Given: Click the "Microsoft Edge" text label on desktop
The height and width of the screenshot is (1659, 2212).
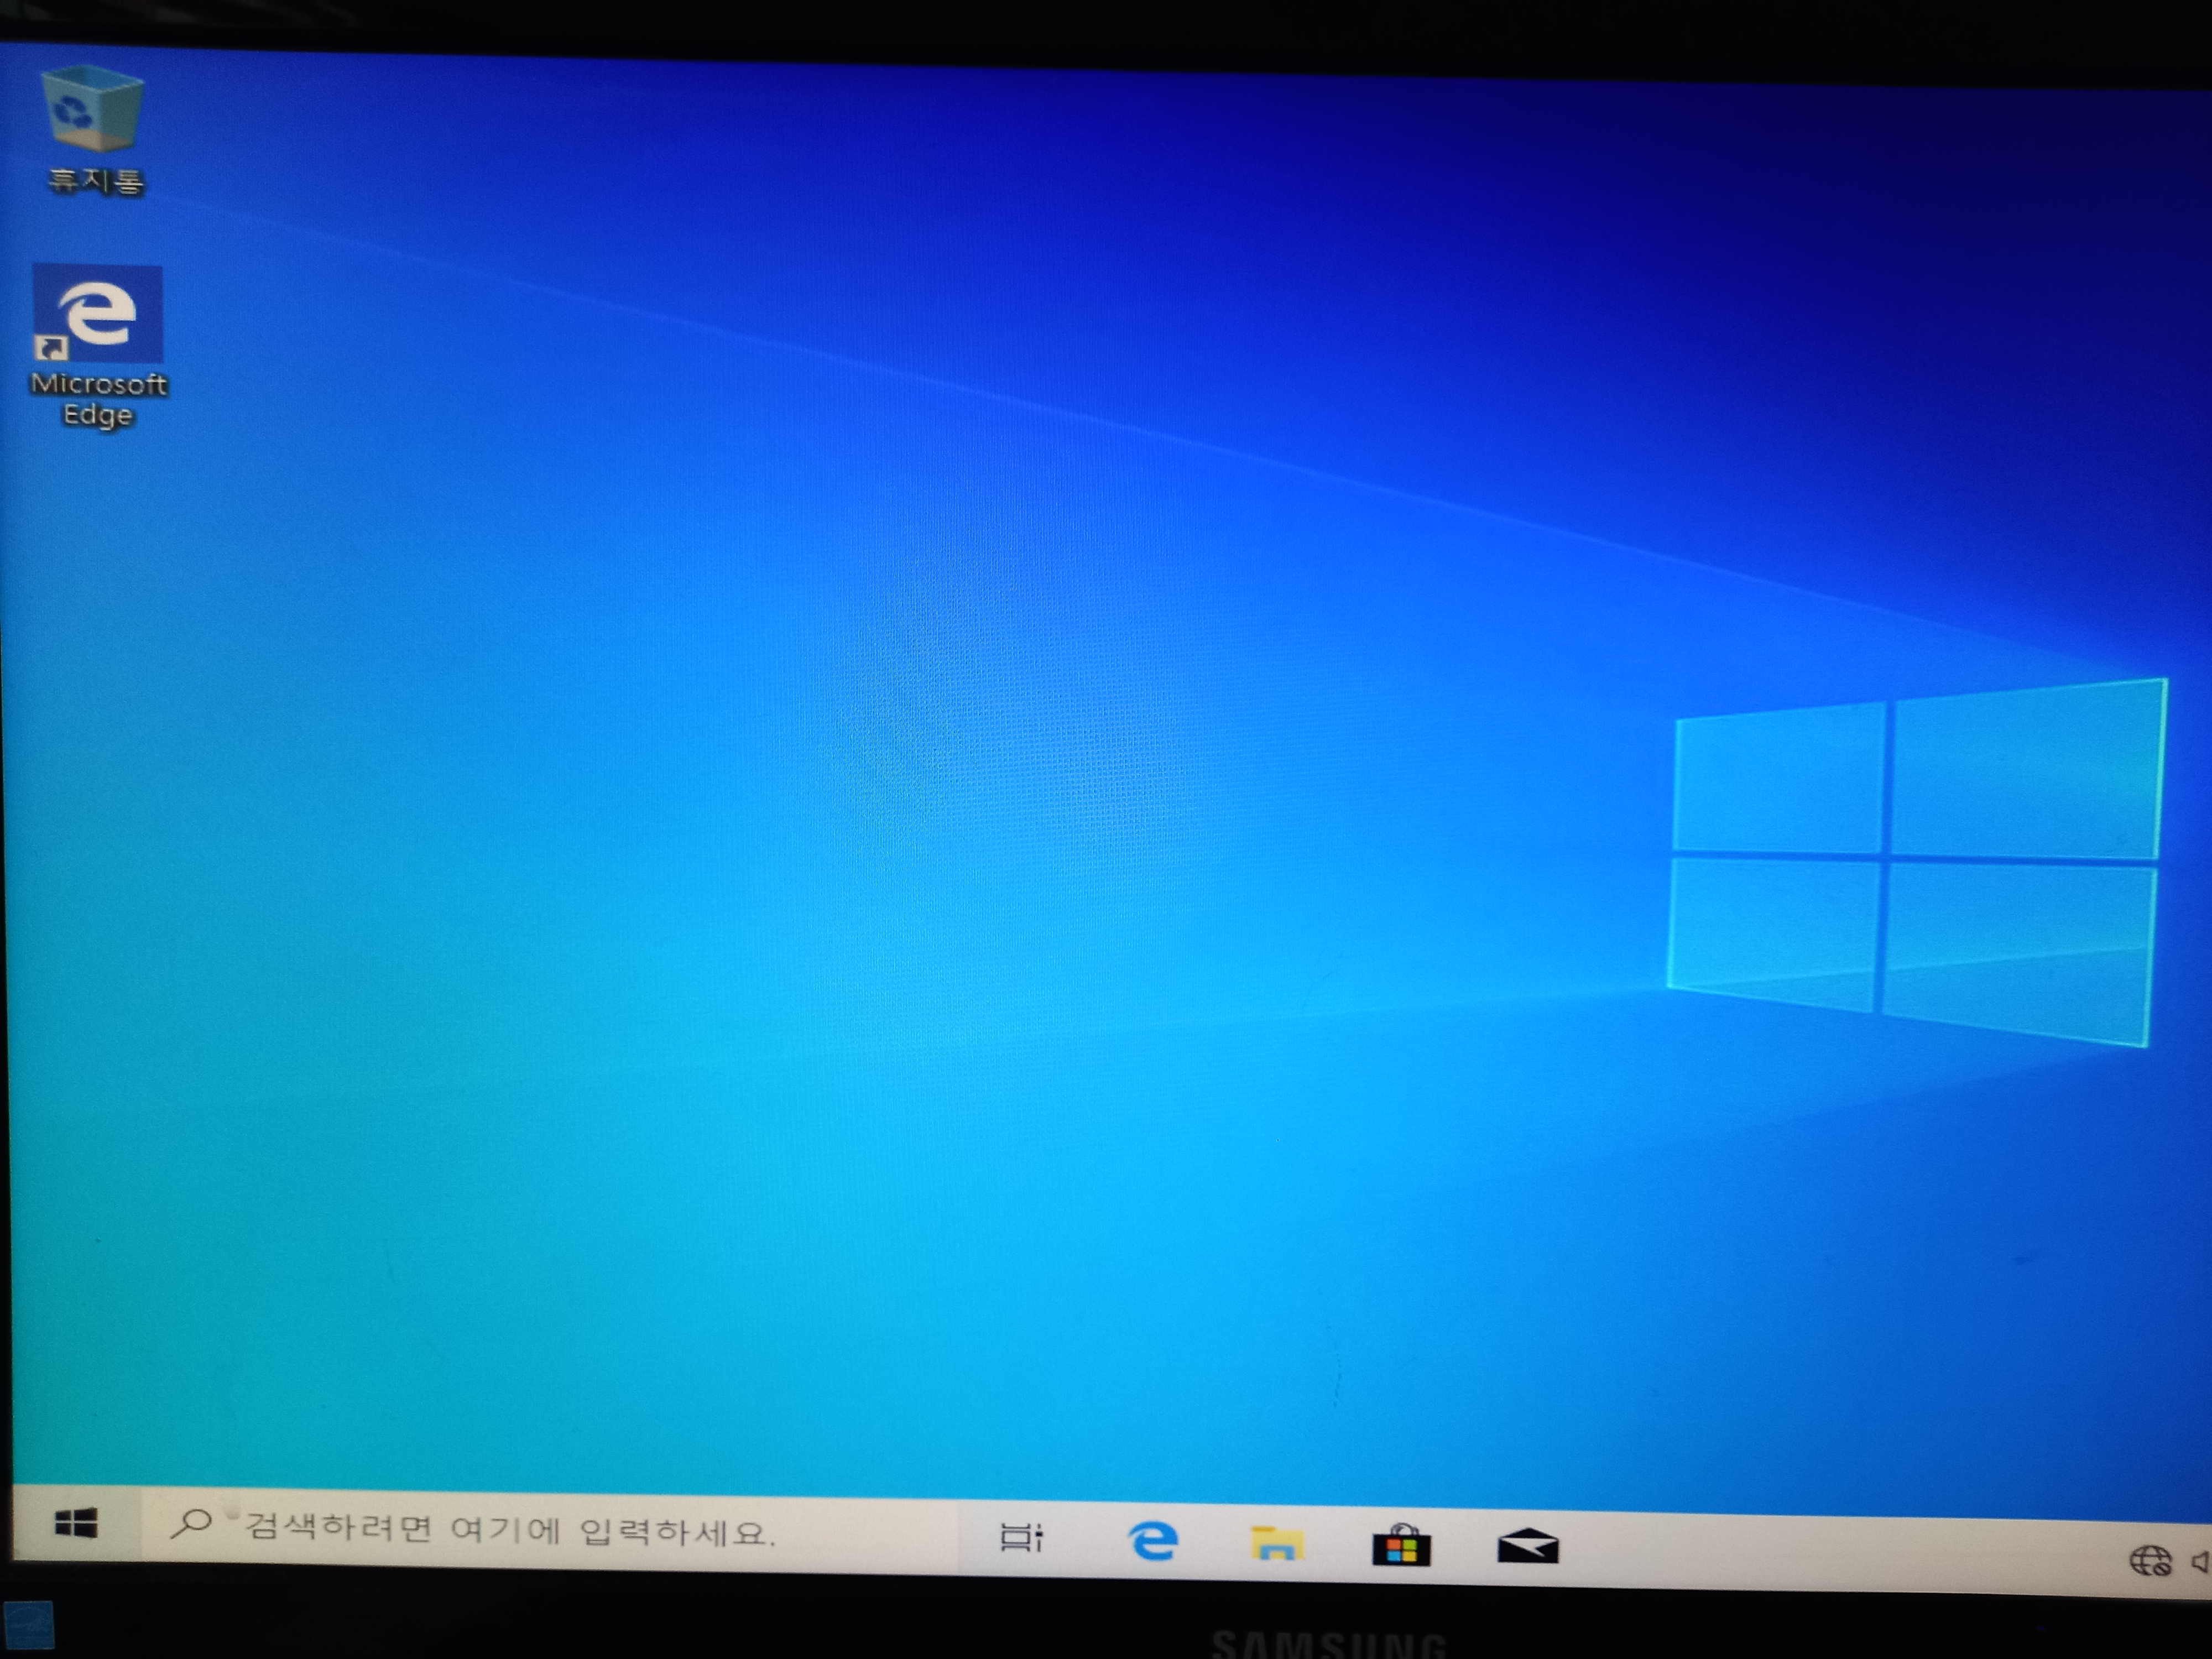Looking at the screenshot, I should (x=98, y=398).
